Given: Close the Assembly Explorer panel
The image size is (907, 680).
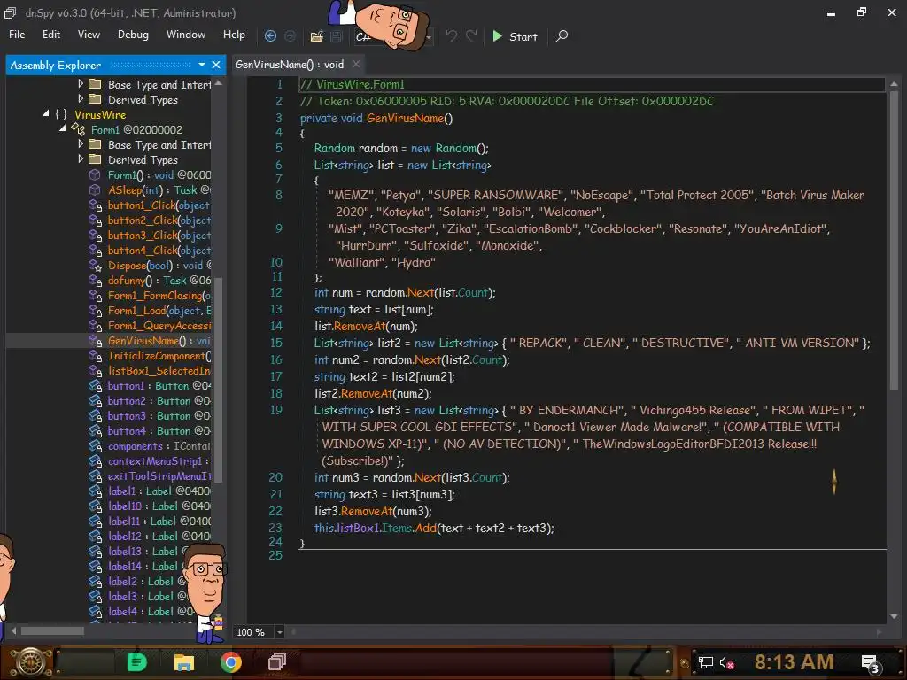Looking at the screenshot, I should (216, 65).
